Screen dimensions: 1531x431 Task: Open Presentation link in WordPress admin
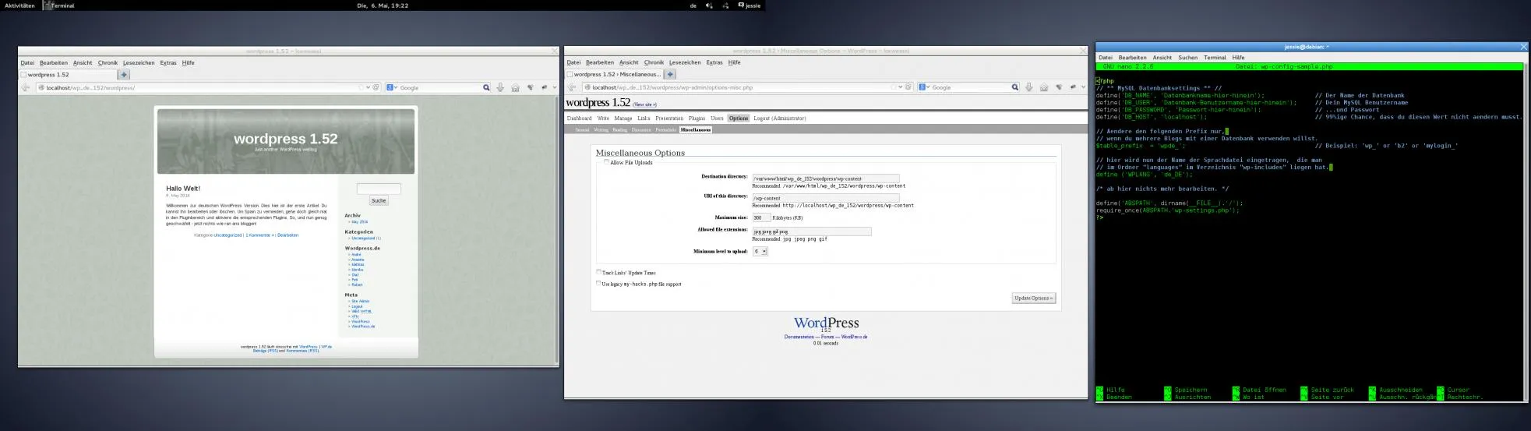coord(669,118)
